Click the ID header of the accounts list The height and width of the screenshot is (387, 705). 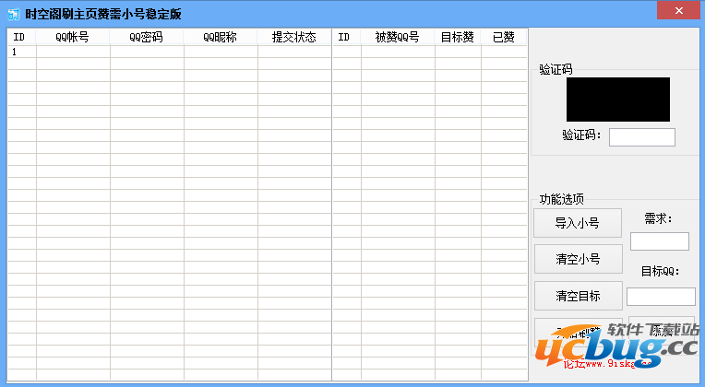(21, 37)
